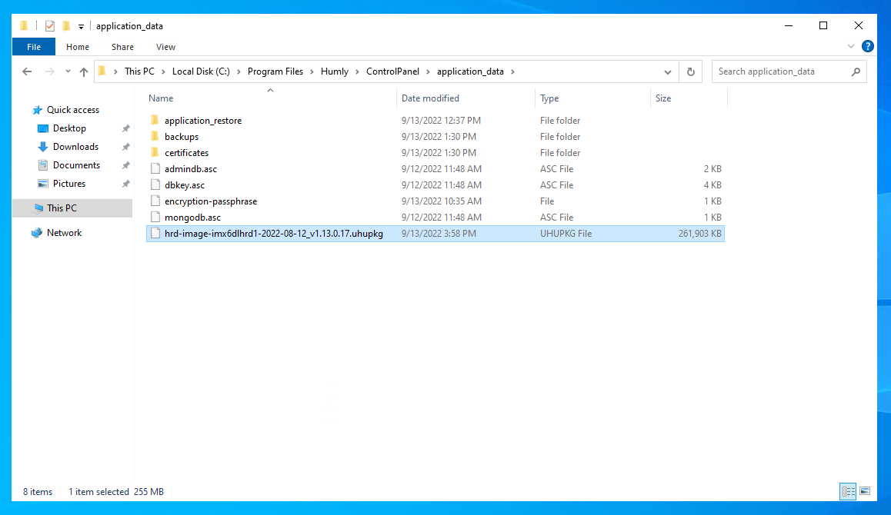Image resolution: width=891 pixels, height=515 pixels.
Task: Click inside the Search application_data field
Action: tap(781, 71)
